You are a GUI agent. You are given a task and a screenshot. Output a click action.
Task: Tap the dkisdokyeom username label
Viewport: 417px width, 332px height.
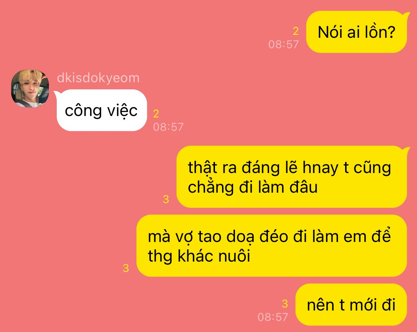[x=98, y=78]
